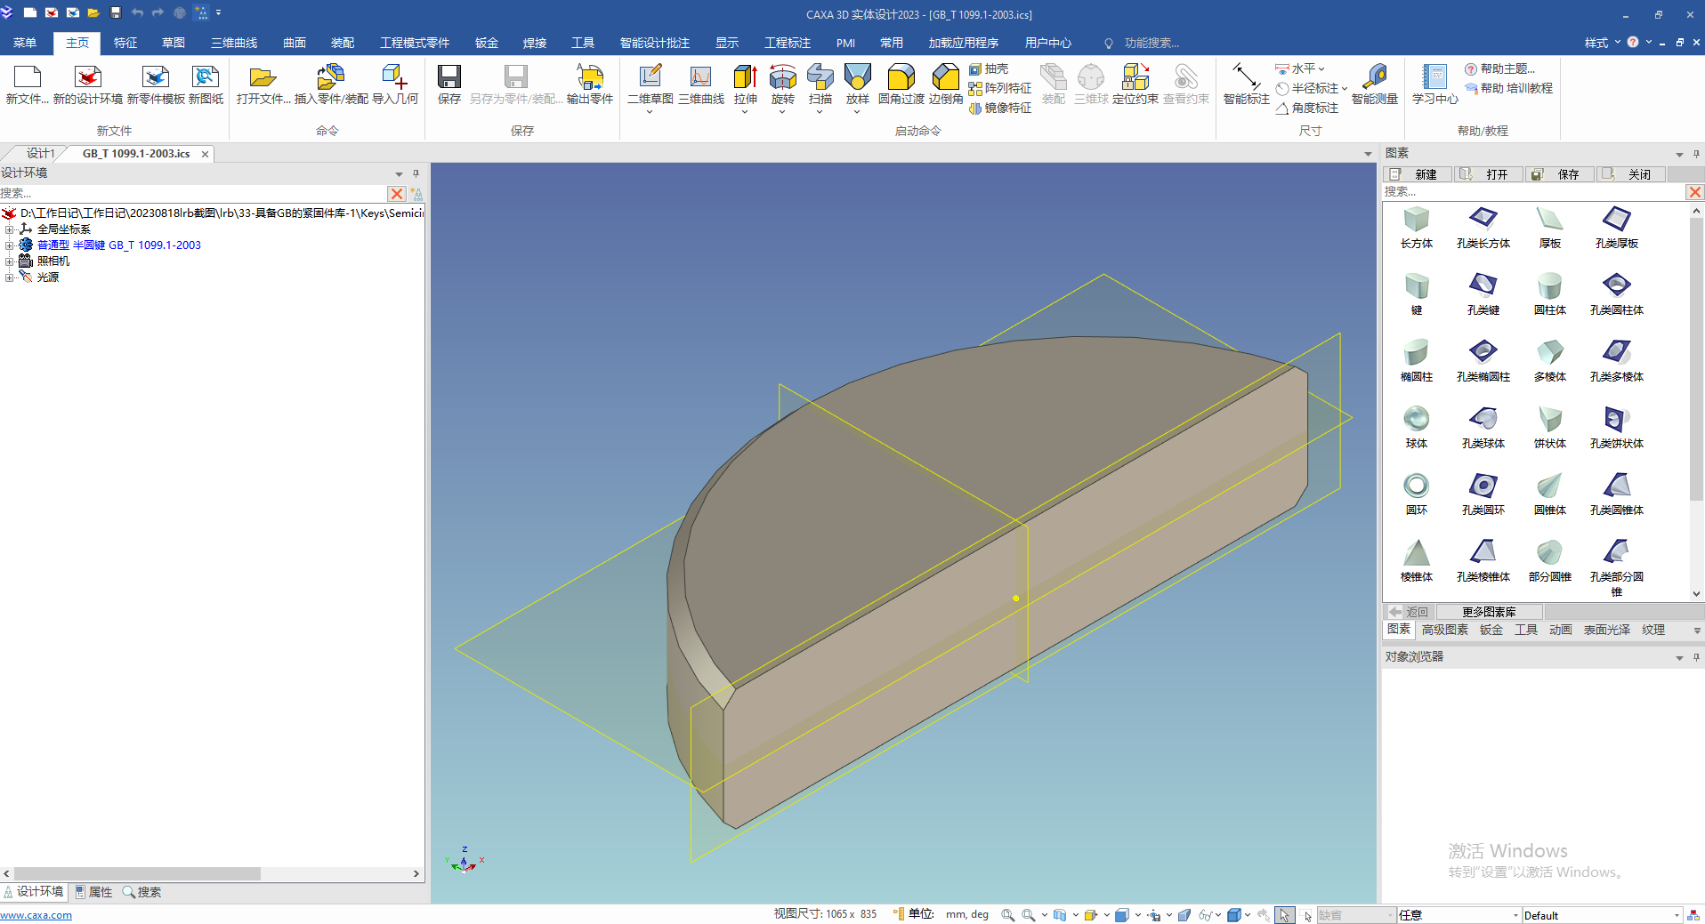The width and height of the screenshot is (1705, 924).
Task: Select the 扫描 sweep tool
Action: tap(820, 84)
